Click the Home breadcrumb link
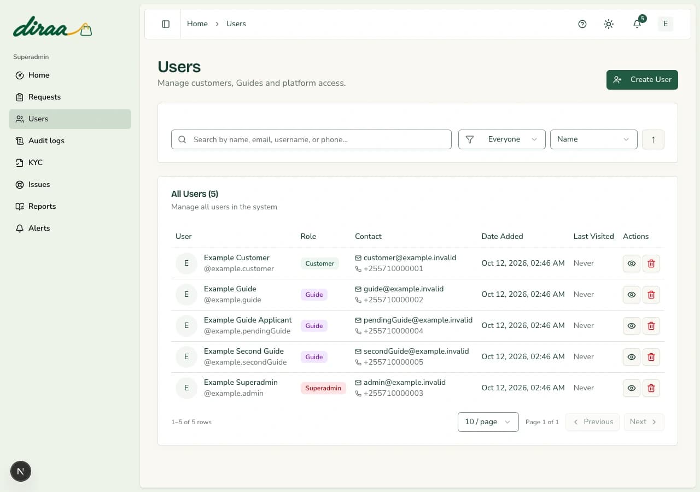700x492 pixels. tap(197, 24)
